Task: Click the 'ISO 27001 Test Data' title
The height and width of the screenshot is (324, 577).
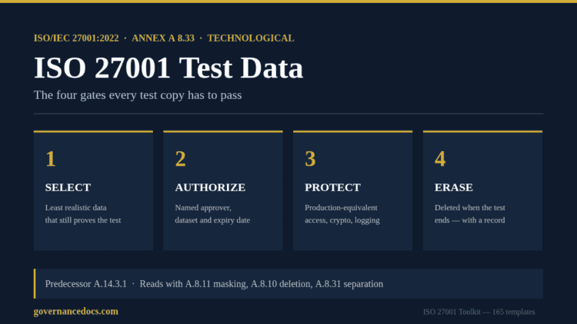Action: [x=168, y=68]
